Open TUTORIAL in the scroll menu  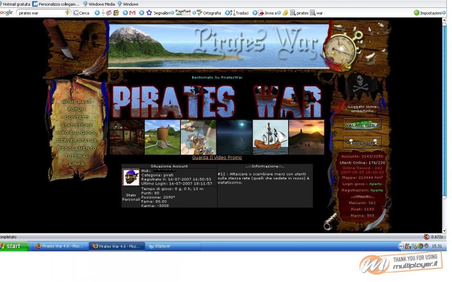tap(76, 156)
